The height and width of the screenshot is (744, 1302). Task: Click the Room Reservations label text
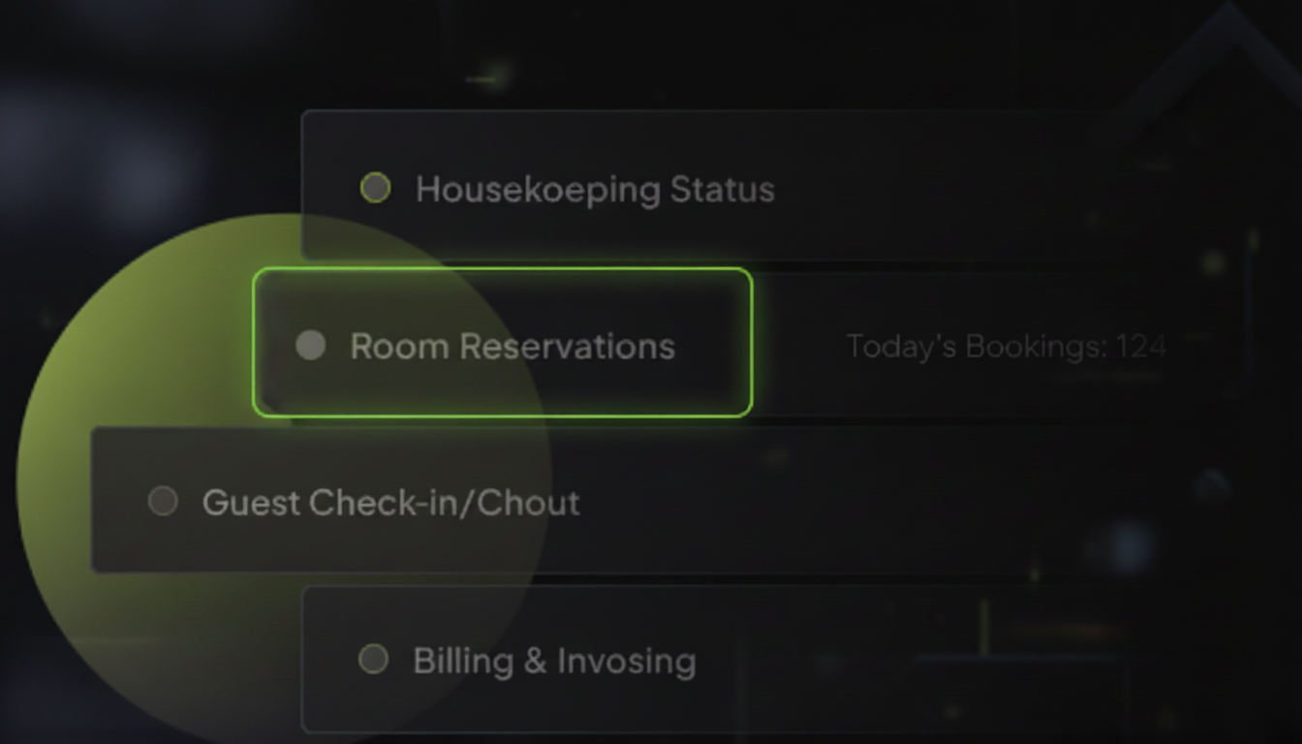pos(511,346)
